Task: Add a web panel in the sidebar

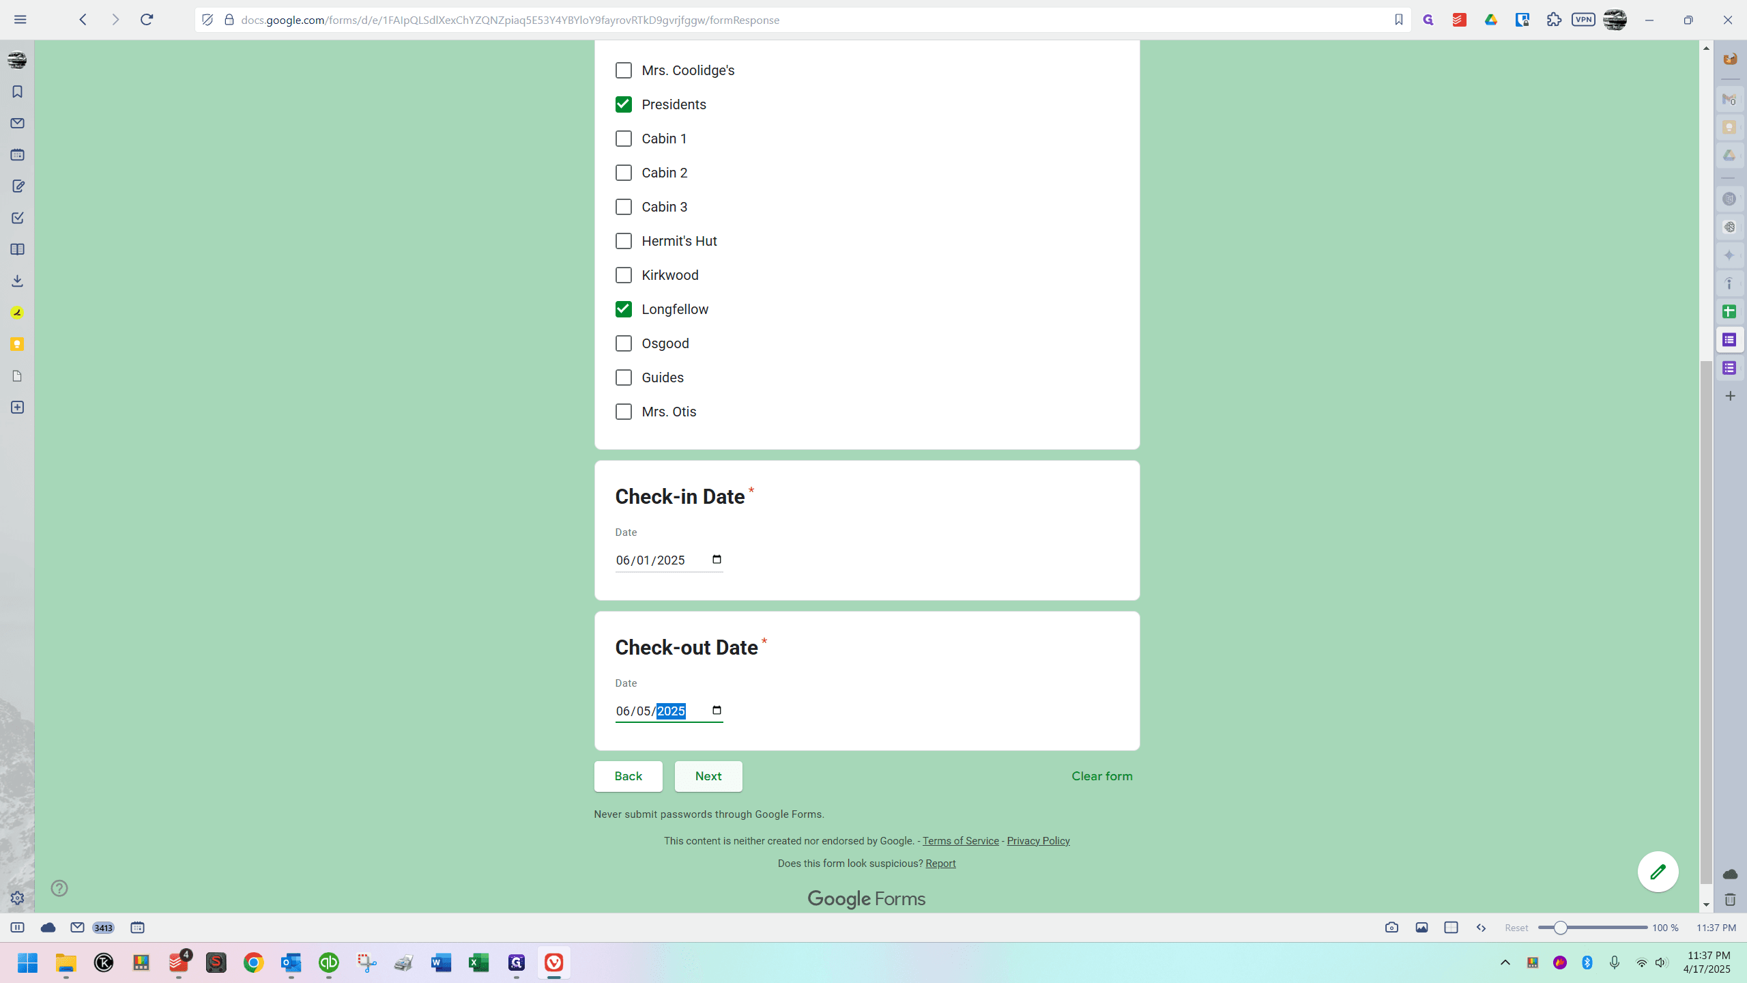Action: tap(17, 408)
